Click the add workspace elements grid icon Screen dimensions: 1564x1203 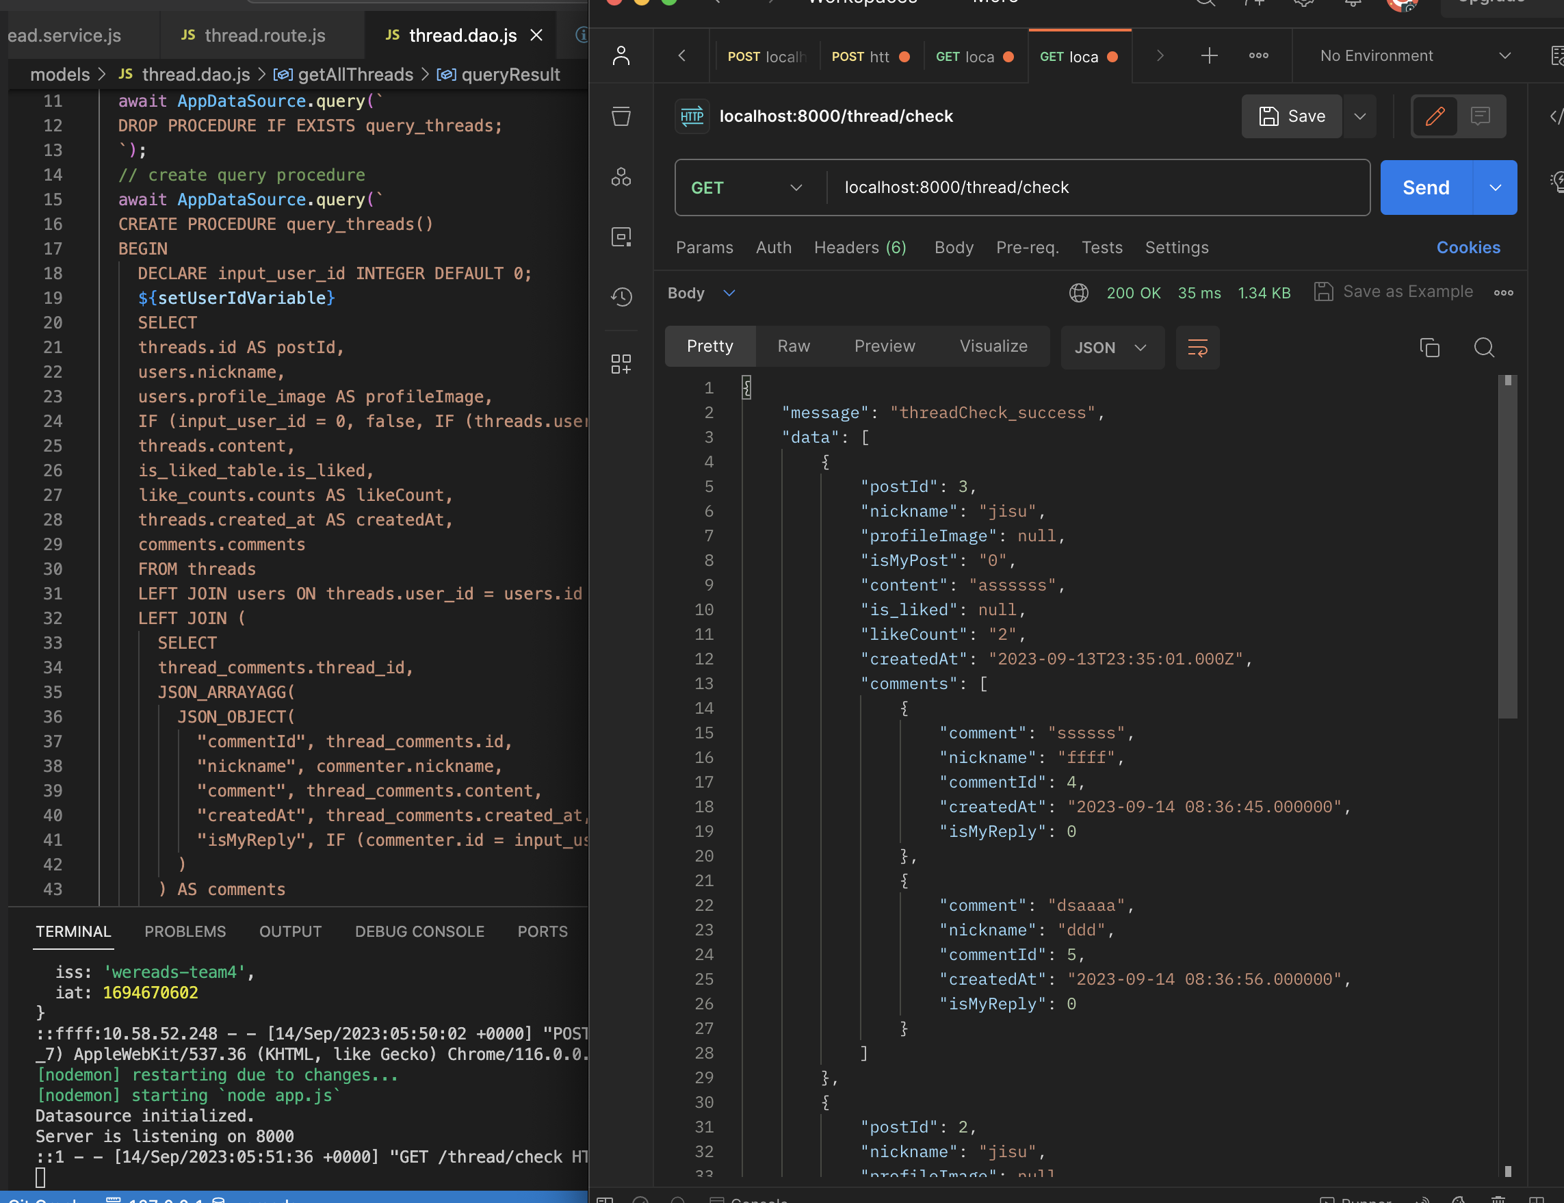click(621, 364)
